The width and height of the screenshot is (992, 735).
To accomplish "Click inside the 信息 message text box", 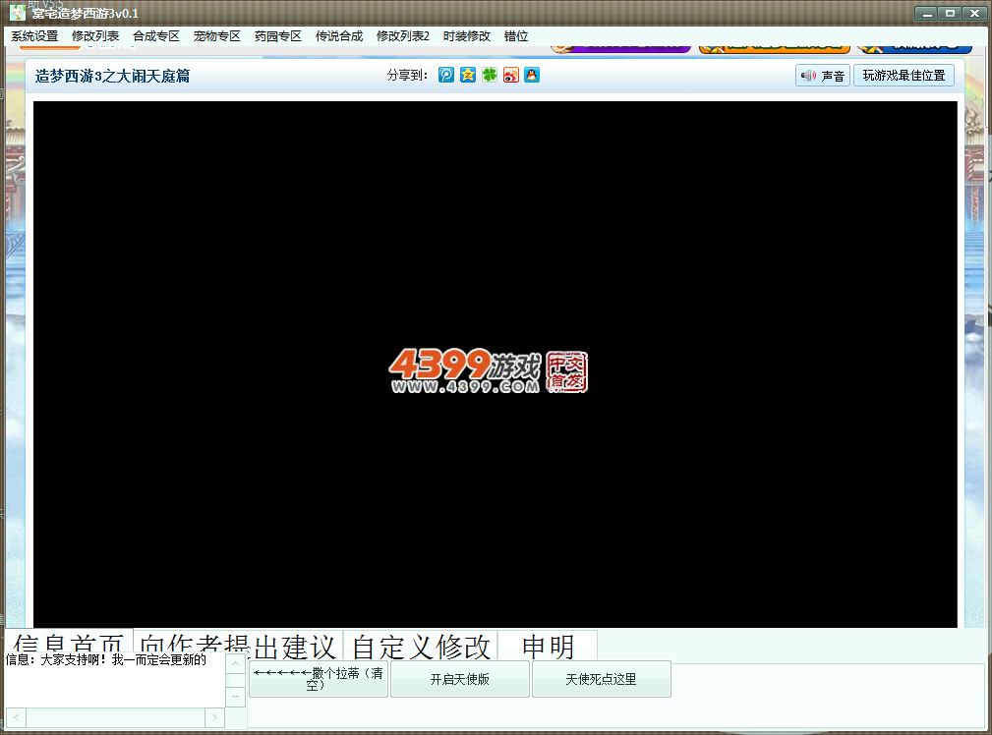I will (x=115, y=681).
